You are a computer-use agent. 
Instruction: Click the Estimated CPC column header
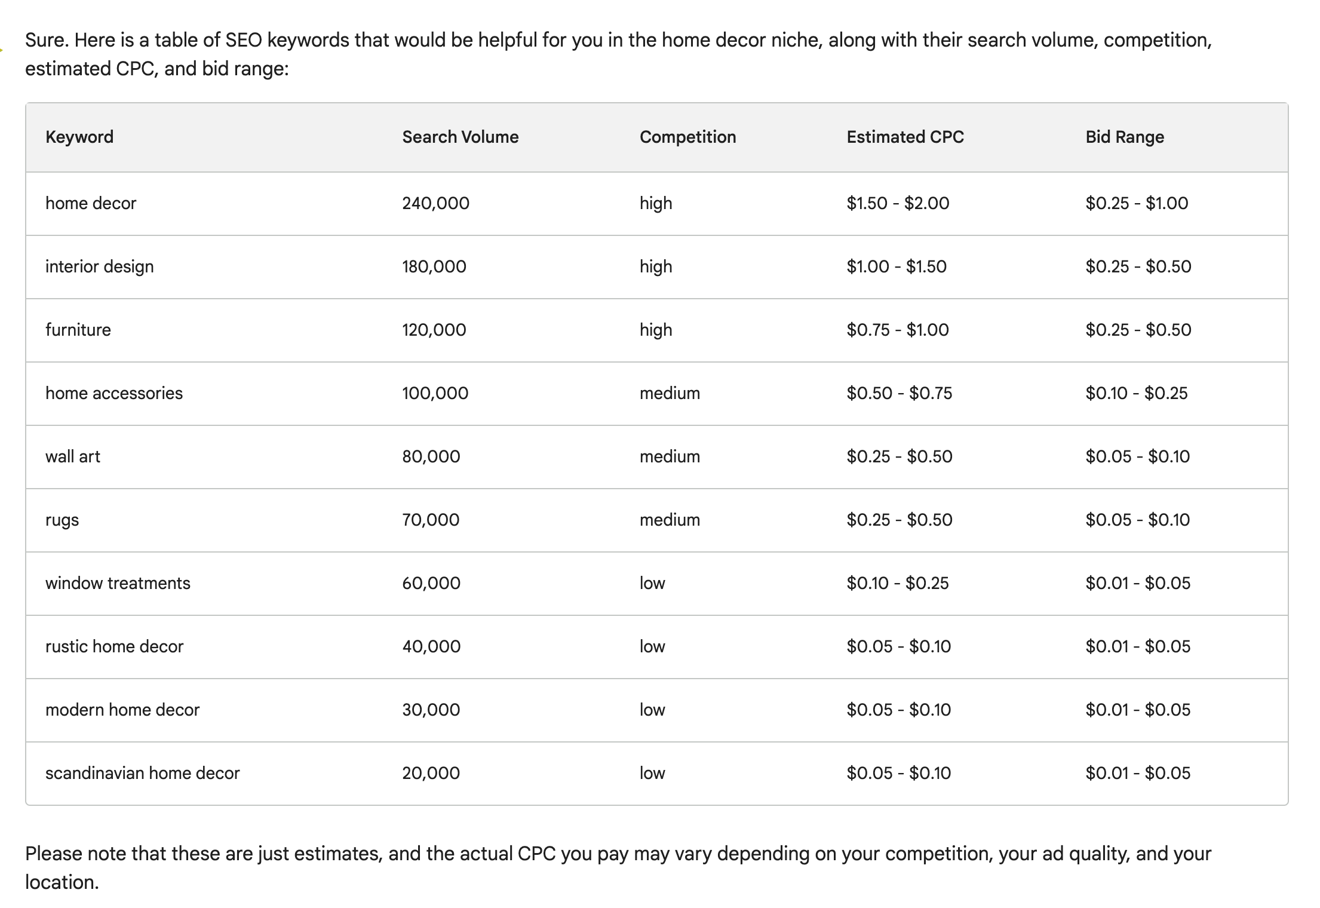(x=905, y=137)
